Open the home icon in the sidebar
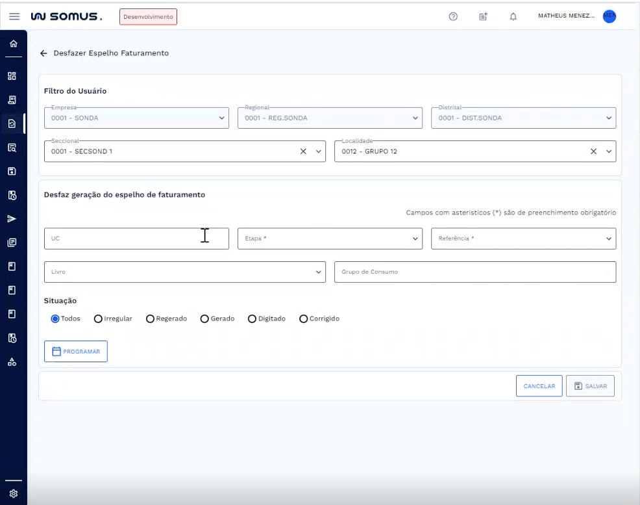 (x=12, y=43)
